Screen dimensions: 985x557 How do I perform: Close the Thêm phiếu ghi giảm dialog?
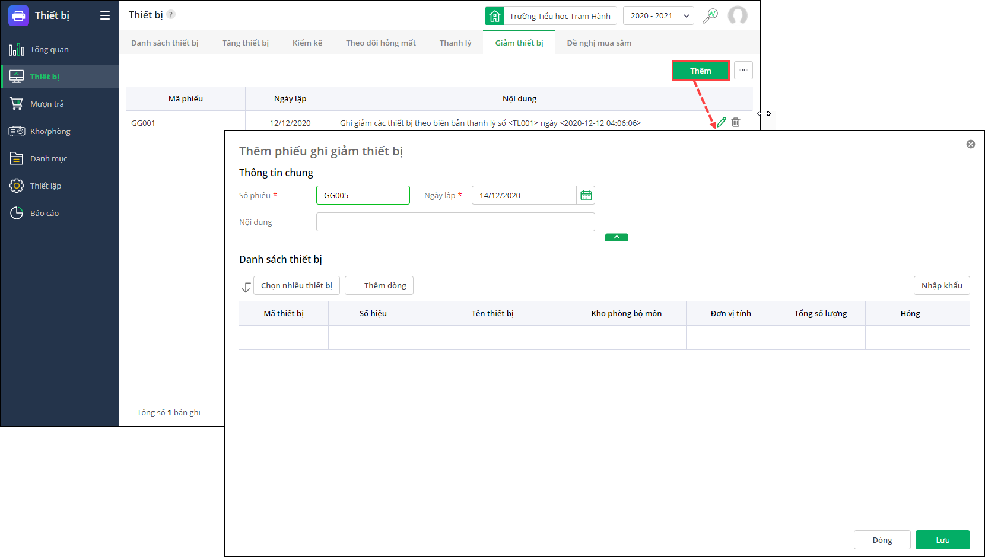pos(971,144)
